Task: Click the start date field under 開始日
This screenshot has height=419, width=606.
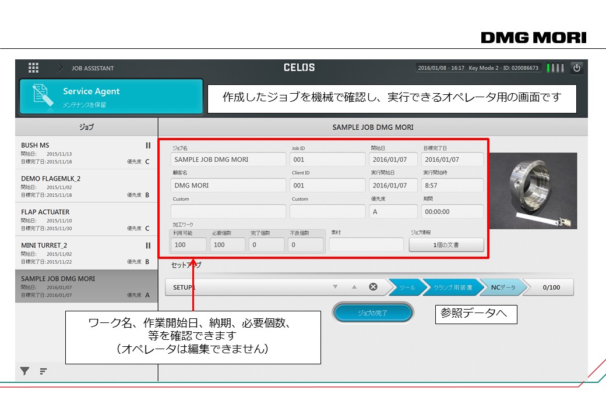Action: tap(393, 159)
